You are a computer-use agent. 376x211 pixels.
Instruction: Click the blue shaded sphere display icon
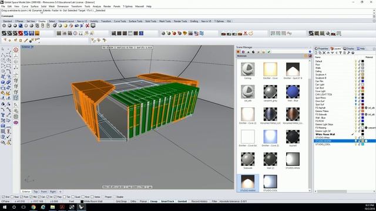[x=21, y=26]
